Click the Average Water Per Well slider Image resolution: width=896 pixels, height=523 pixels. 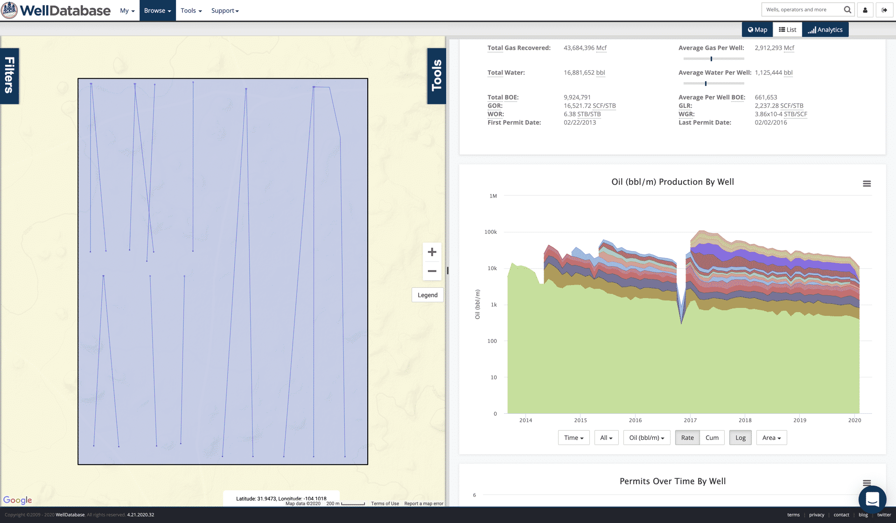click(714, 84)
